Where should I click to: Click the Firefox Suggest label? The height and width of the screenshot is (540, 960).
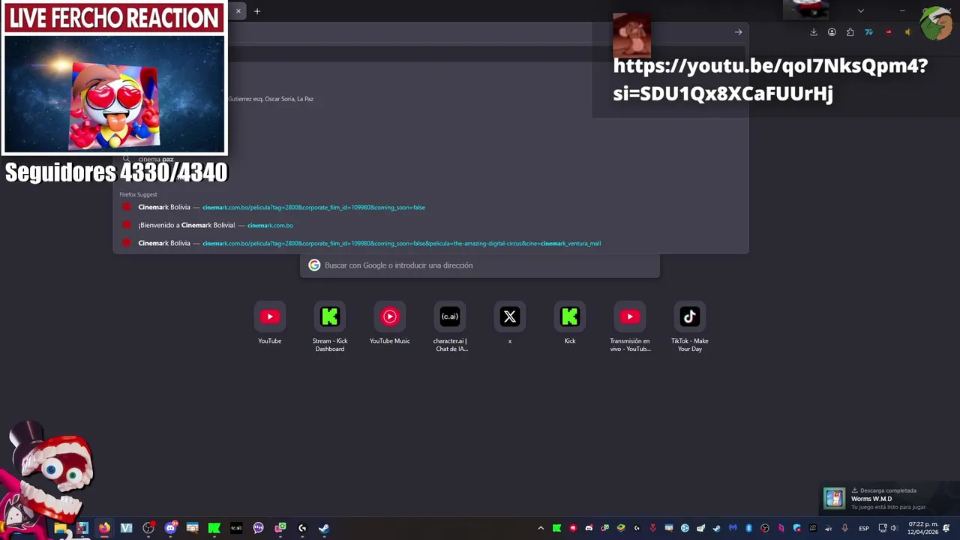tap(138, 194)
